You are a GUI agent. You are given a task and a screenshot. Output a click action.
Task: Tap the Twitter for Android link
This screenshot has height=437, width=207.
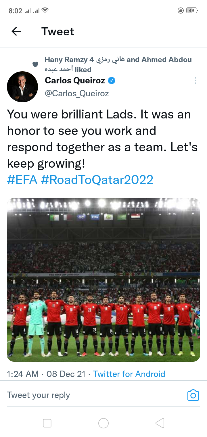pos(129,374)
